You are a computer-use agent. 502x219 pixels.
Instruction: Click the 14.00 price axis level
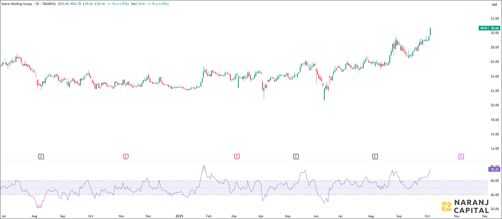(495, 149)
